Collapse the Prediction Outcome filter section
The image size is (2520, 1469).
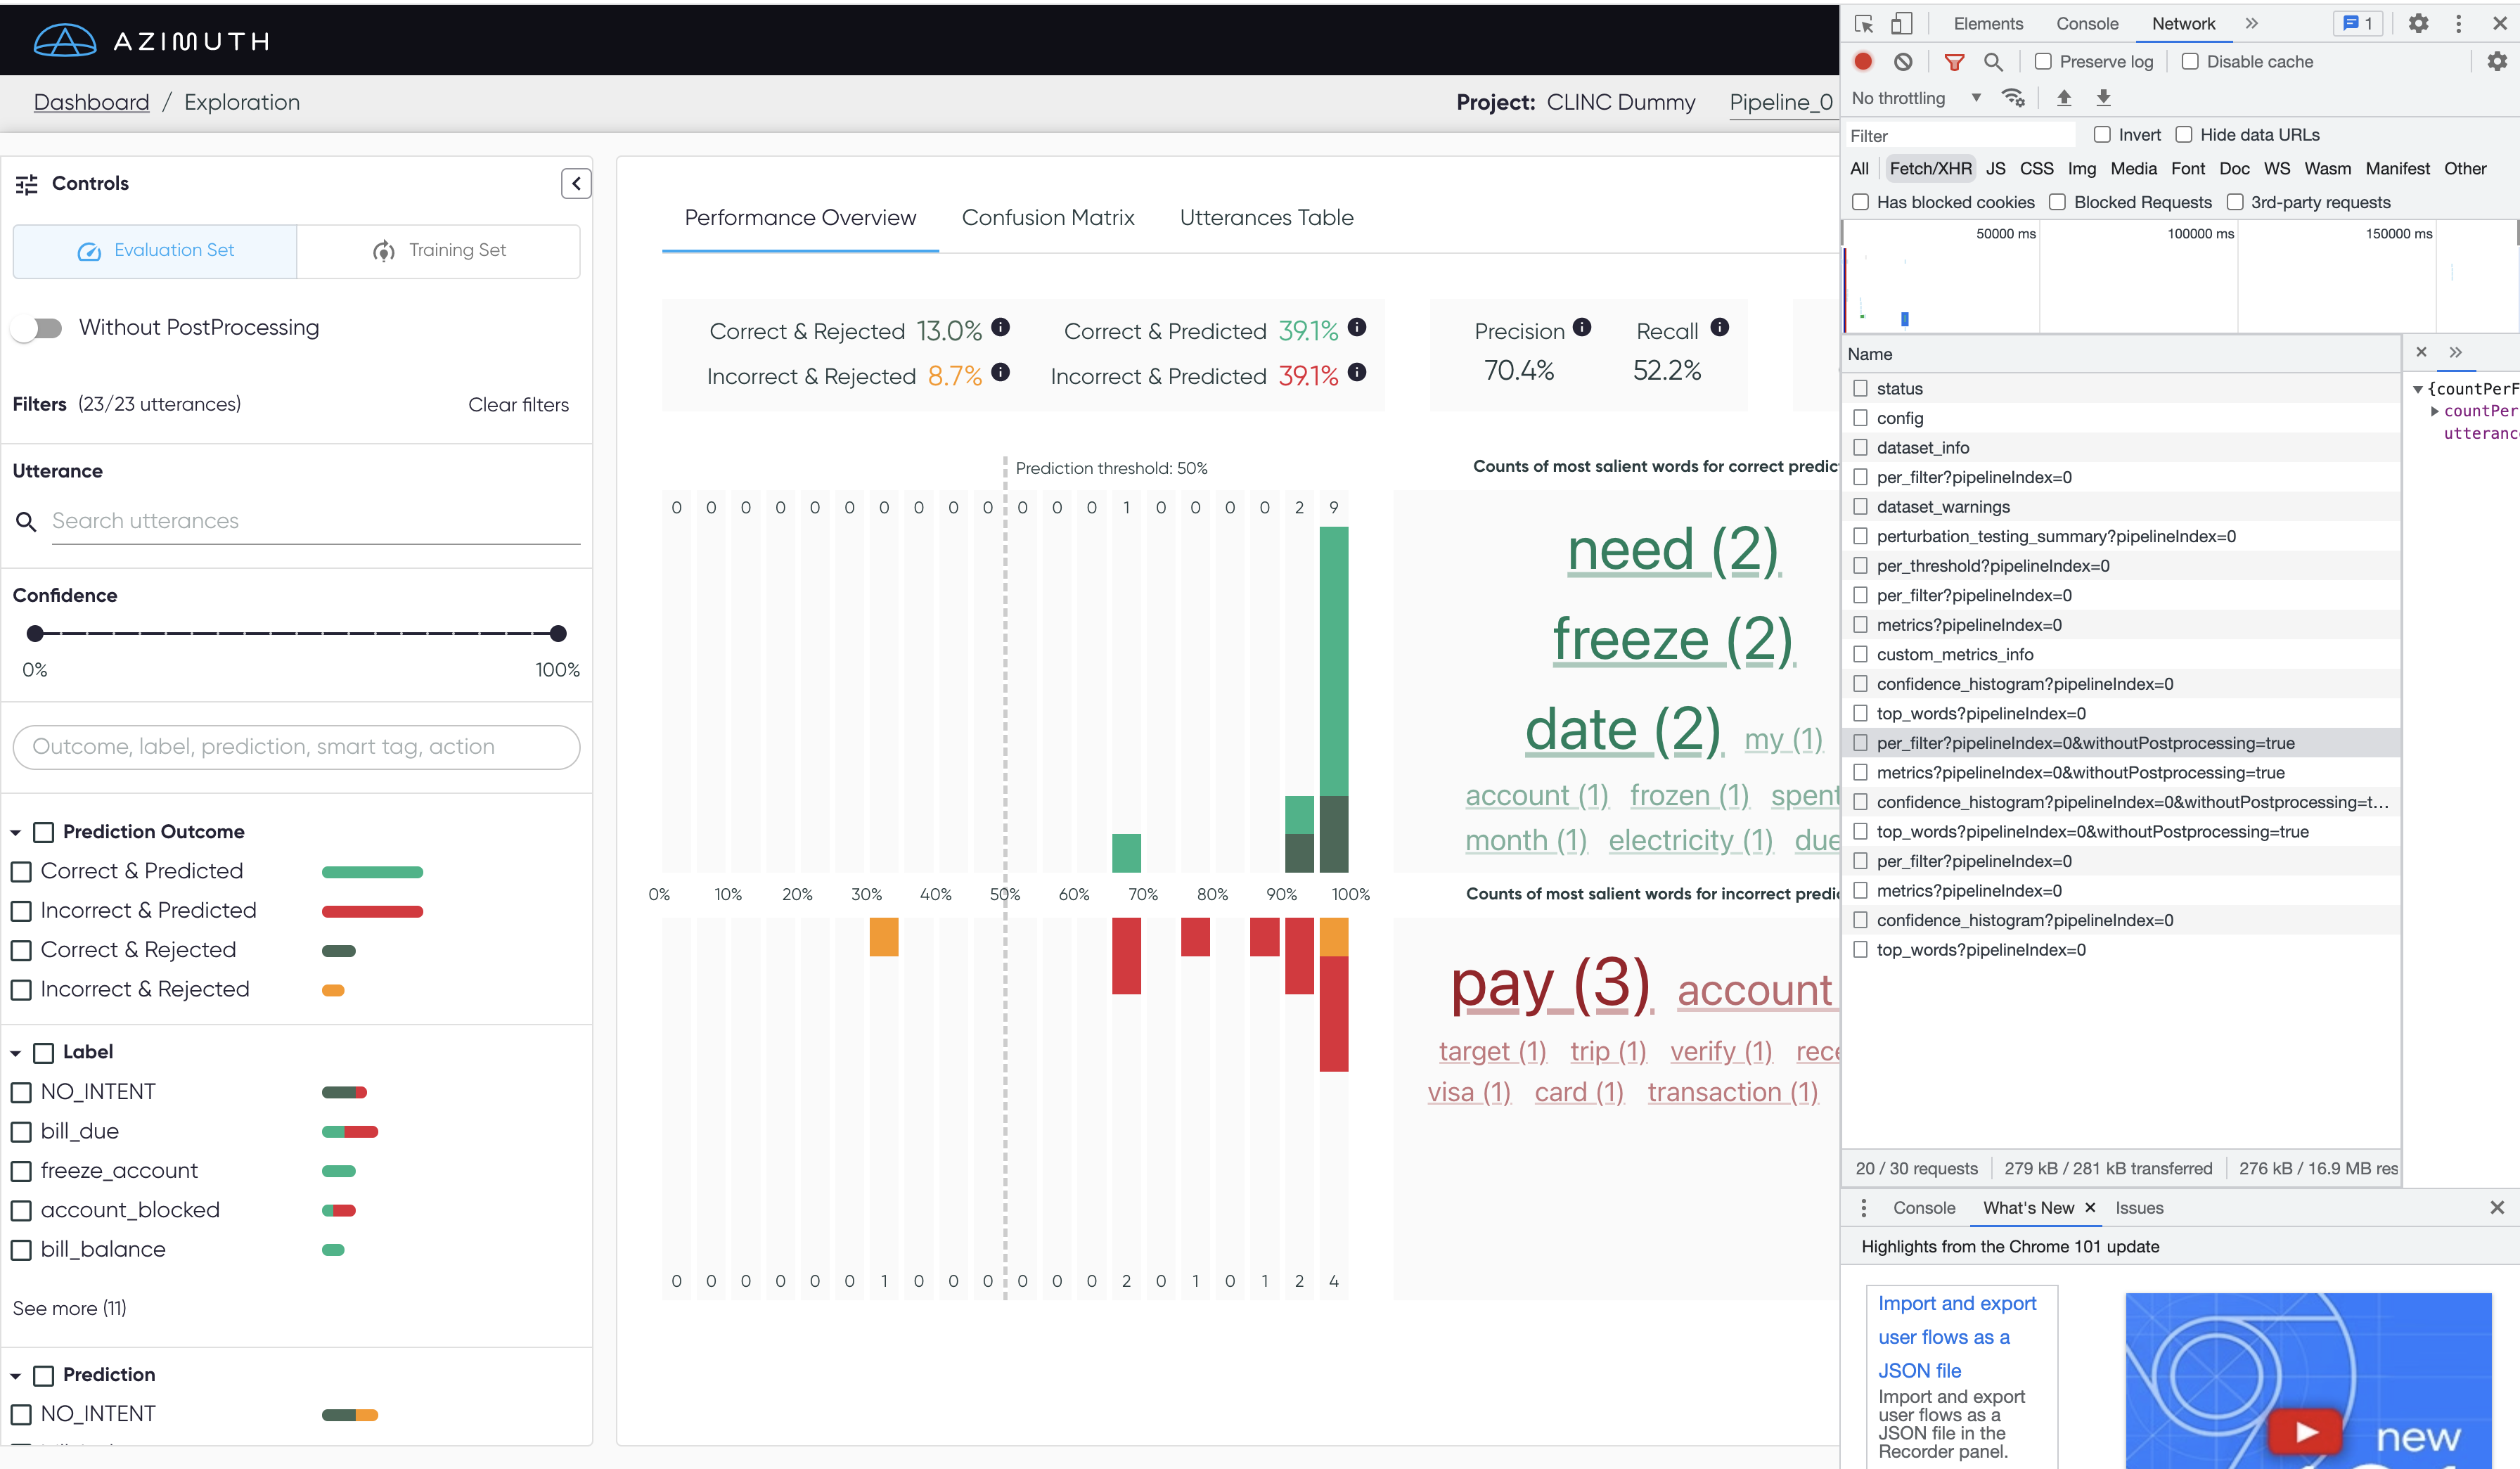(x=16, y=832)
